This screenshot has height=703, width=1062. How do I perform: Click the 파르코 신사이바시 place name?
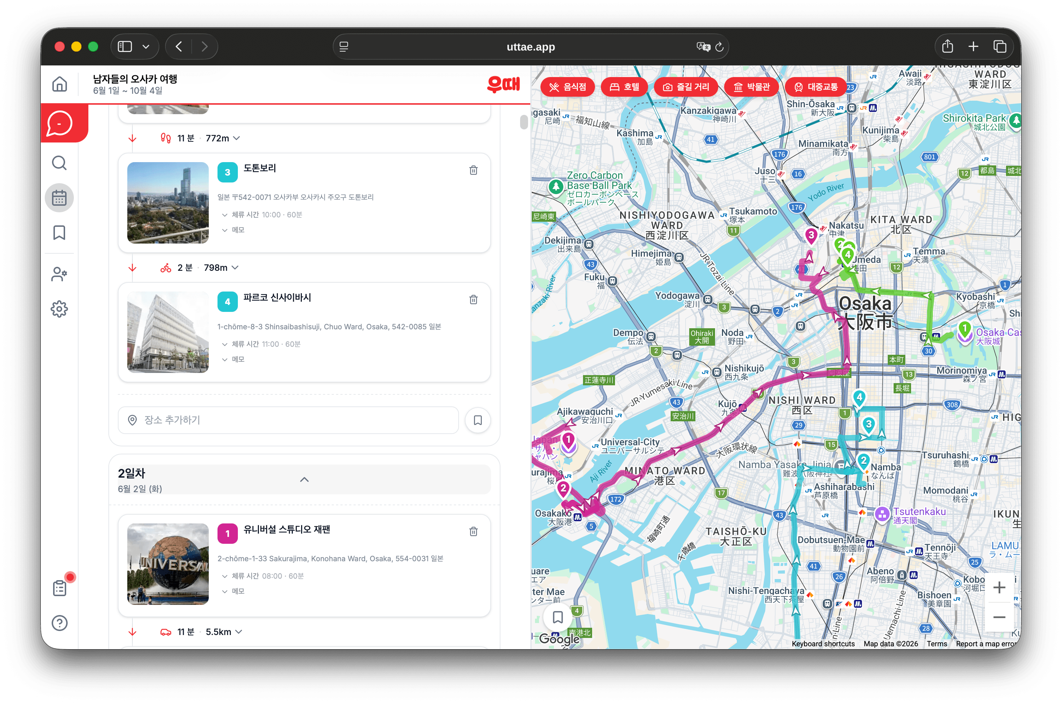tap(277, 298)
